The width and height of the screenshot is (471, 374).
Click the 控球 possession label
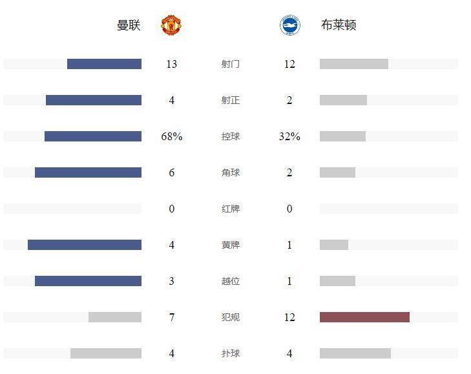pyautogui.click(x=231, y=136)
